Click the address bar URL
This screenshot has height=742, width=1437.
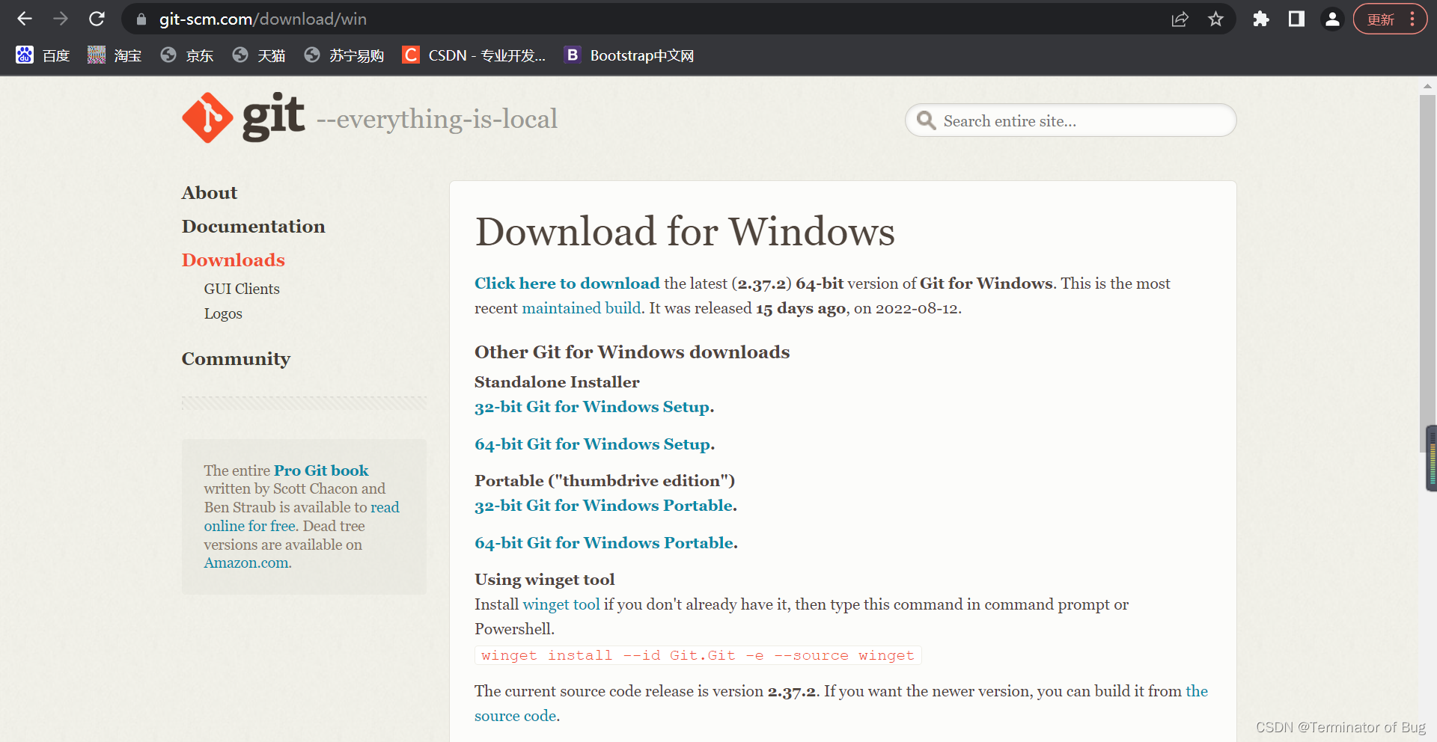pyautogui.click(x=263, y=19)
